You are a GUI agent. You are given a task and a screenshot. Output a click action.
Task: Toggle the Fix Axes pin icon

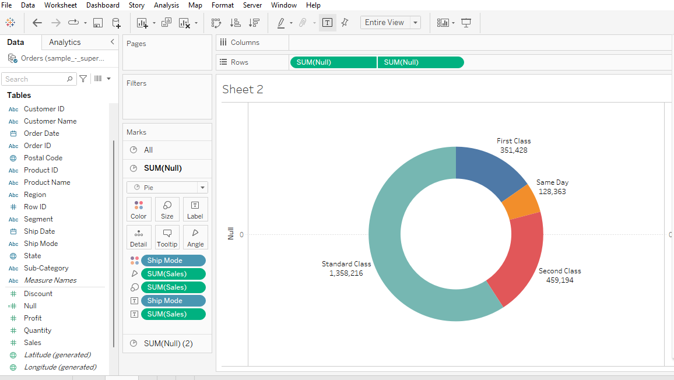[345, 22]
